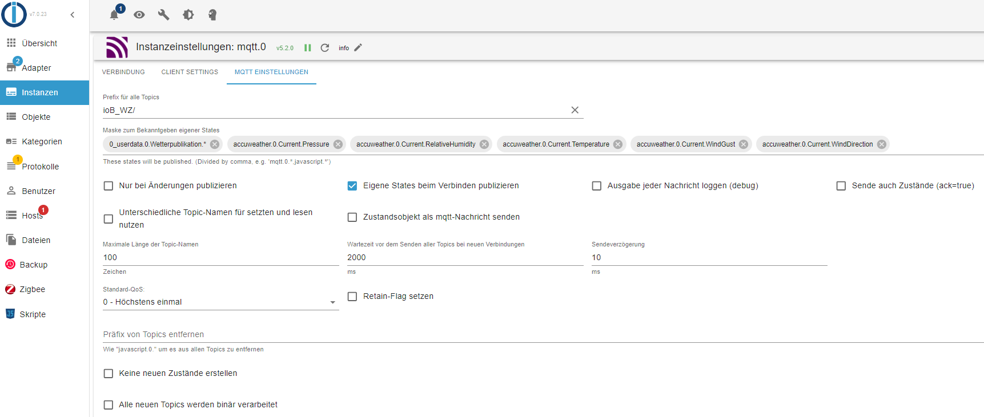
Task: Open the Client Settings tab
Action: pyautogui.click(x=190, y=72)
